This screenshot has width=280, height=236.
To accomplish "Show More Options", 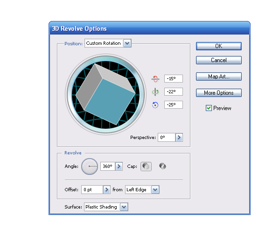I will [219, 93].
